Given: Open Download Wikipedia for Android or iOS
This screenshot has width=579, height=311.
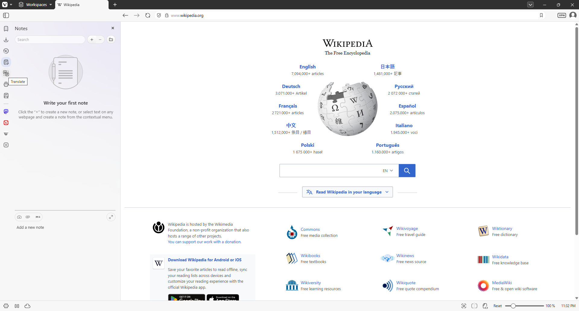Looking at the screenshot, I should (x=205, y=260).
